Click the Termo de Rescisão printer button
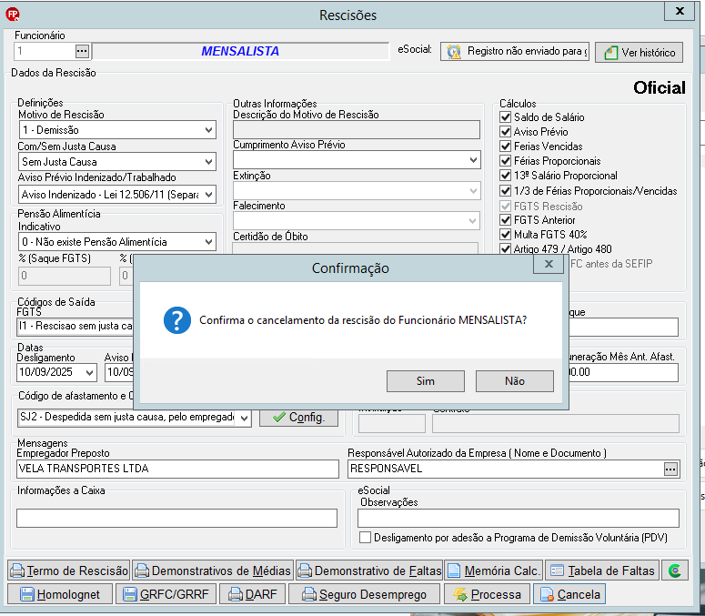 tap(69, 571)
